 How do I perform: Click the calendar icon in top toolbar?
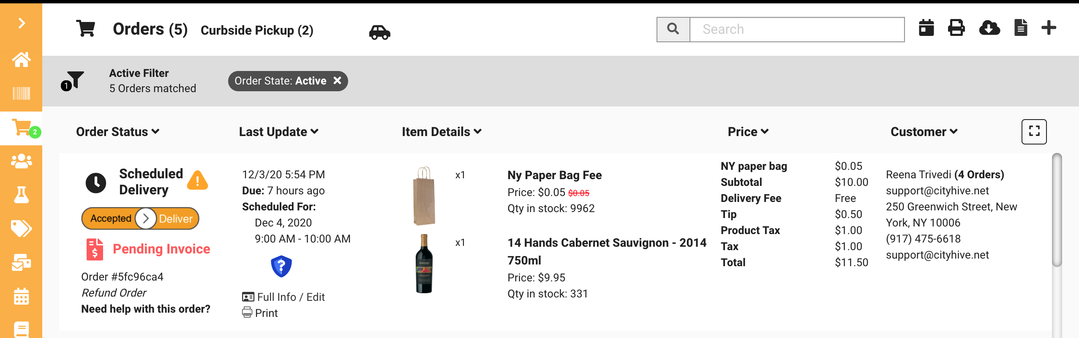pos(926,28)
